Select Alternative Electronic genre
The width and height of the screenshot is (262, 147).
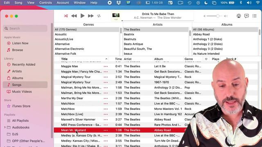coord(69,49)
